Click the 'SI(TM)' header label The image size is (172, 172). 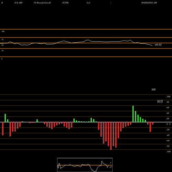[x=65, y=3]
